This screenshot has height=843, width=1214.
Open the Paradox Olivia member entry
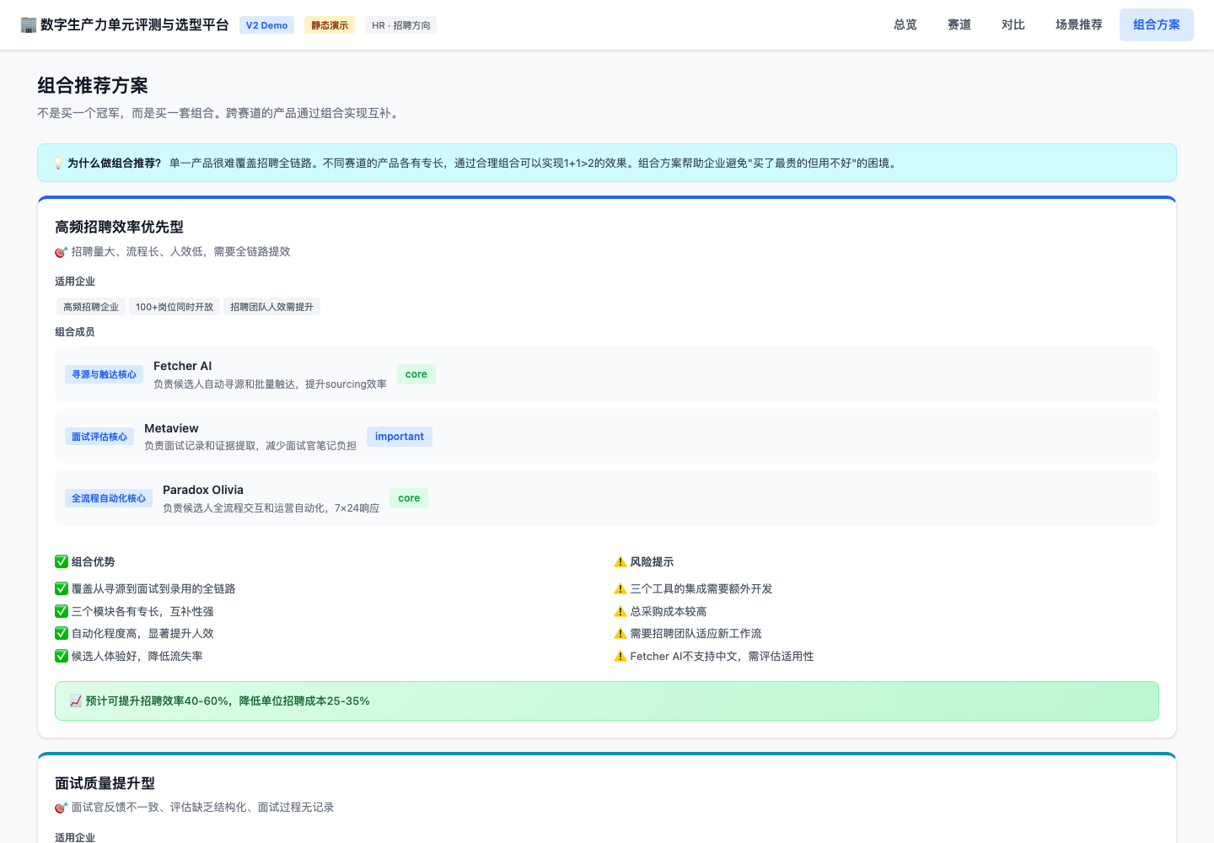tap(607, 498)
